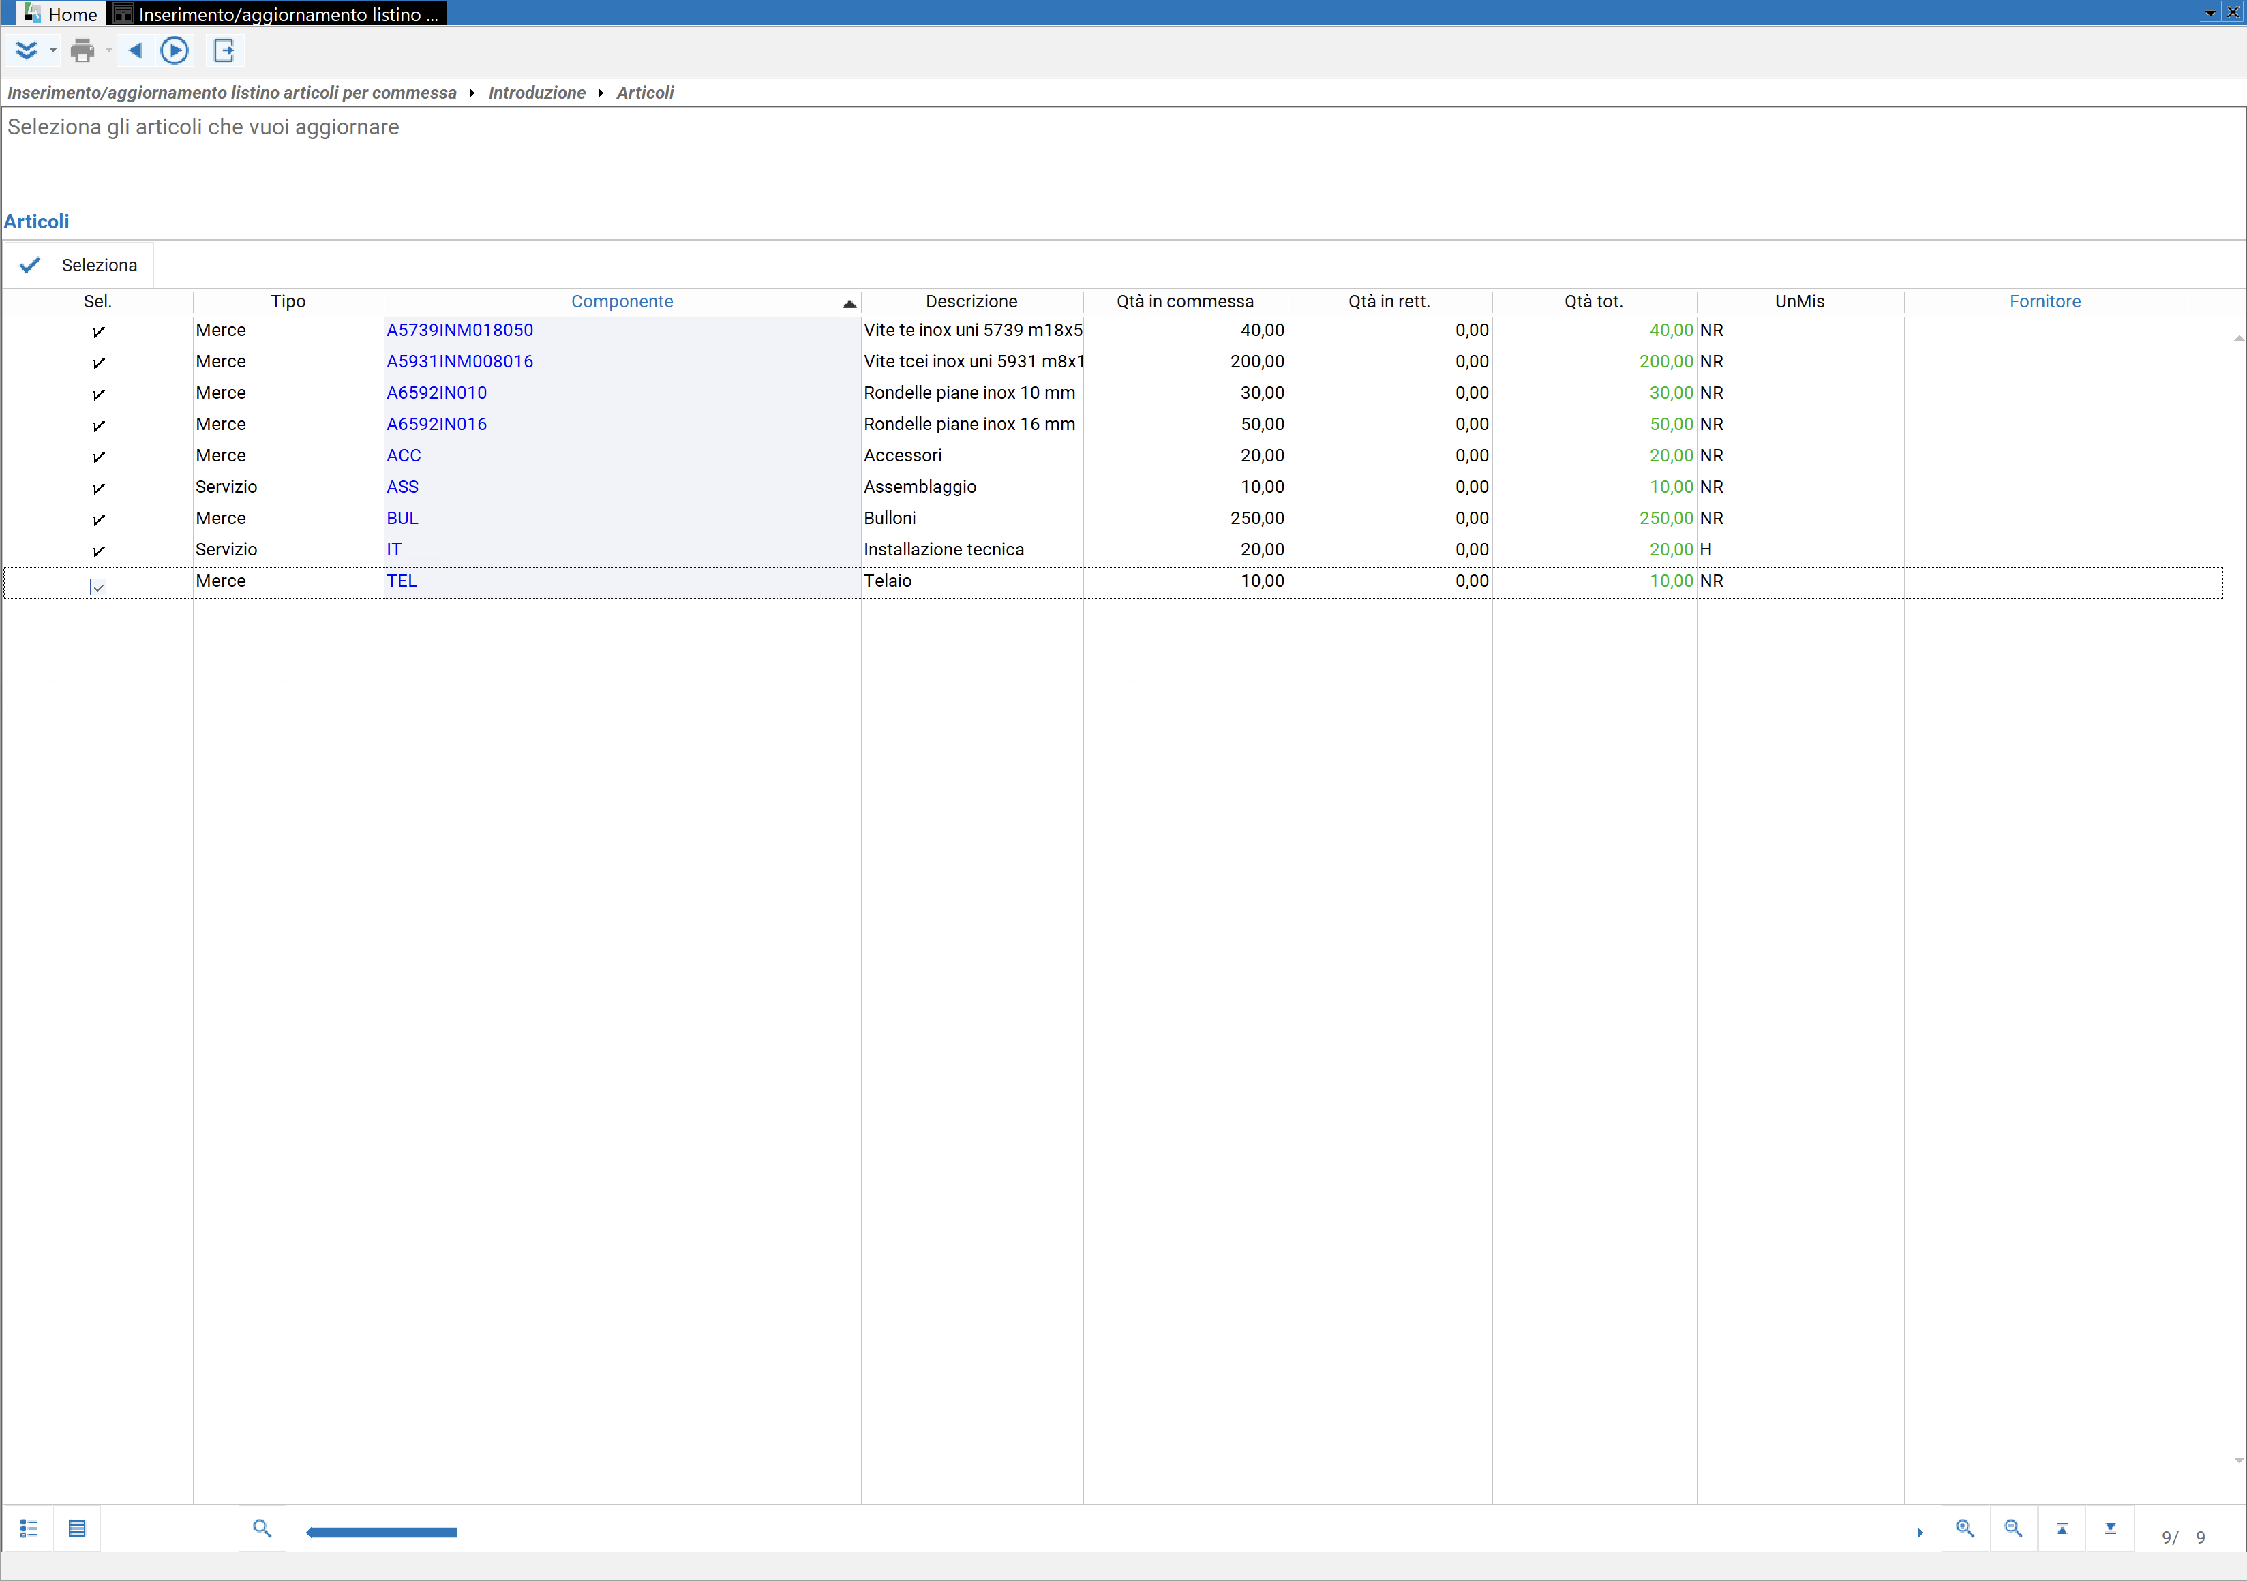
Task: Click the Descrizione column header
Action: pyautogui.click(x=971, y=301)
